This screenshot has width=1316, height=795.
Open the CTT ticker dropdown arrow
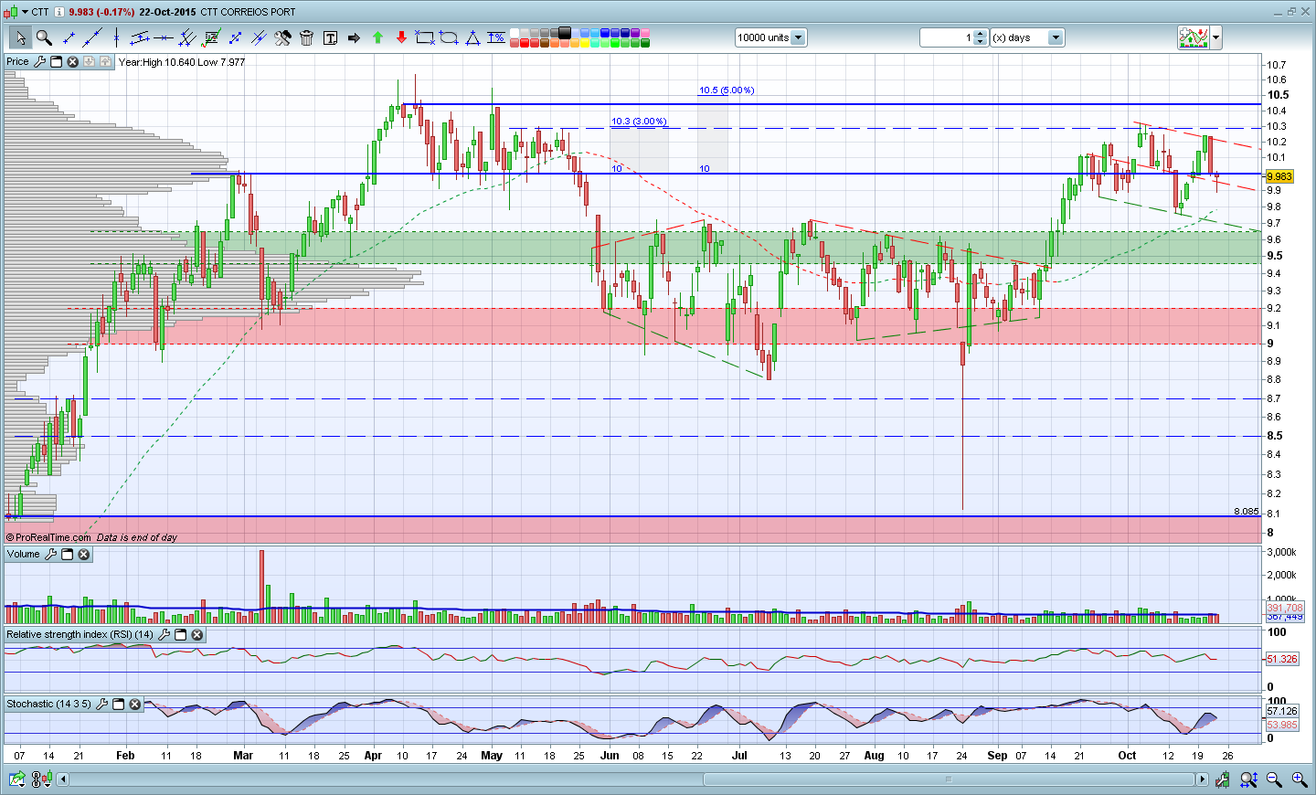(x=25, y=12)
